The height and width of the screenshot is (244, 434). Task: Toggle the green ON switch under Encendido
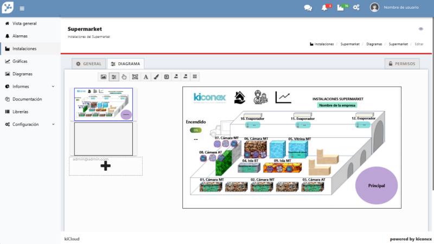point(196,130)
